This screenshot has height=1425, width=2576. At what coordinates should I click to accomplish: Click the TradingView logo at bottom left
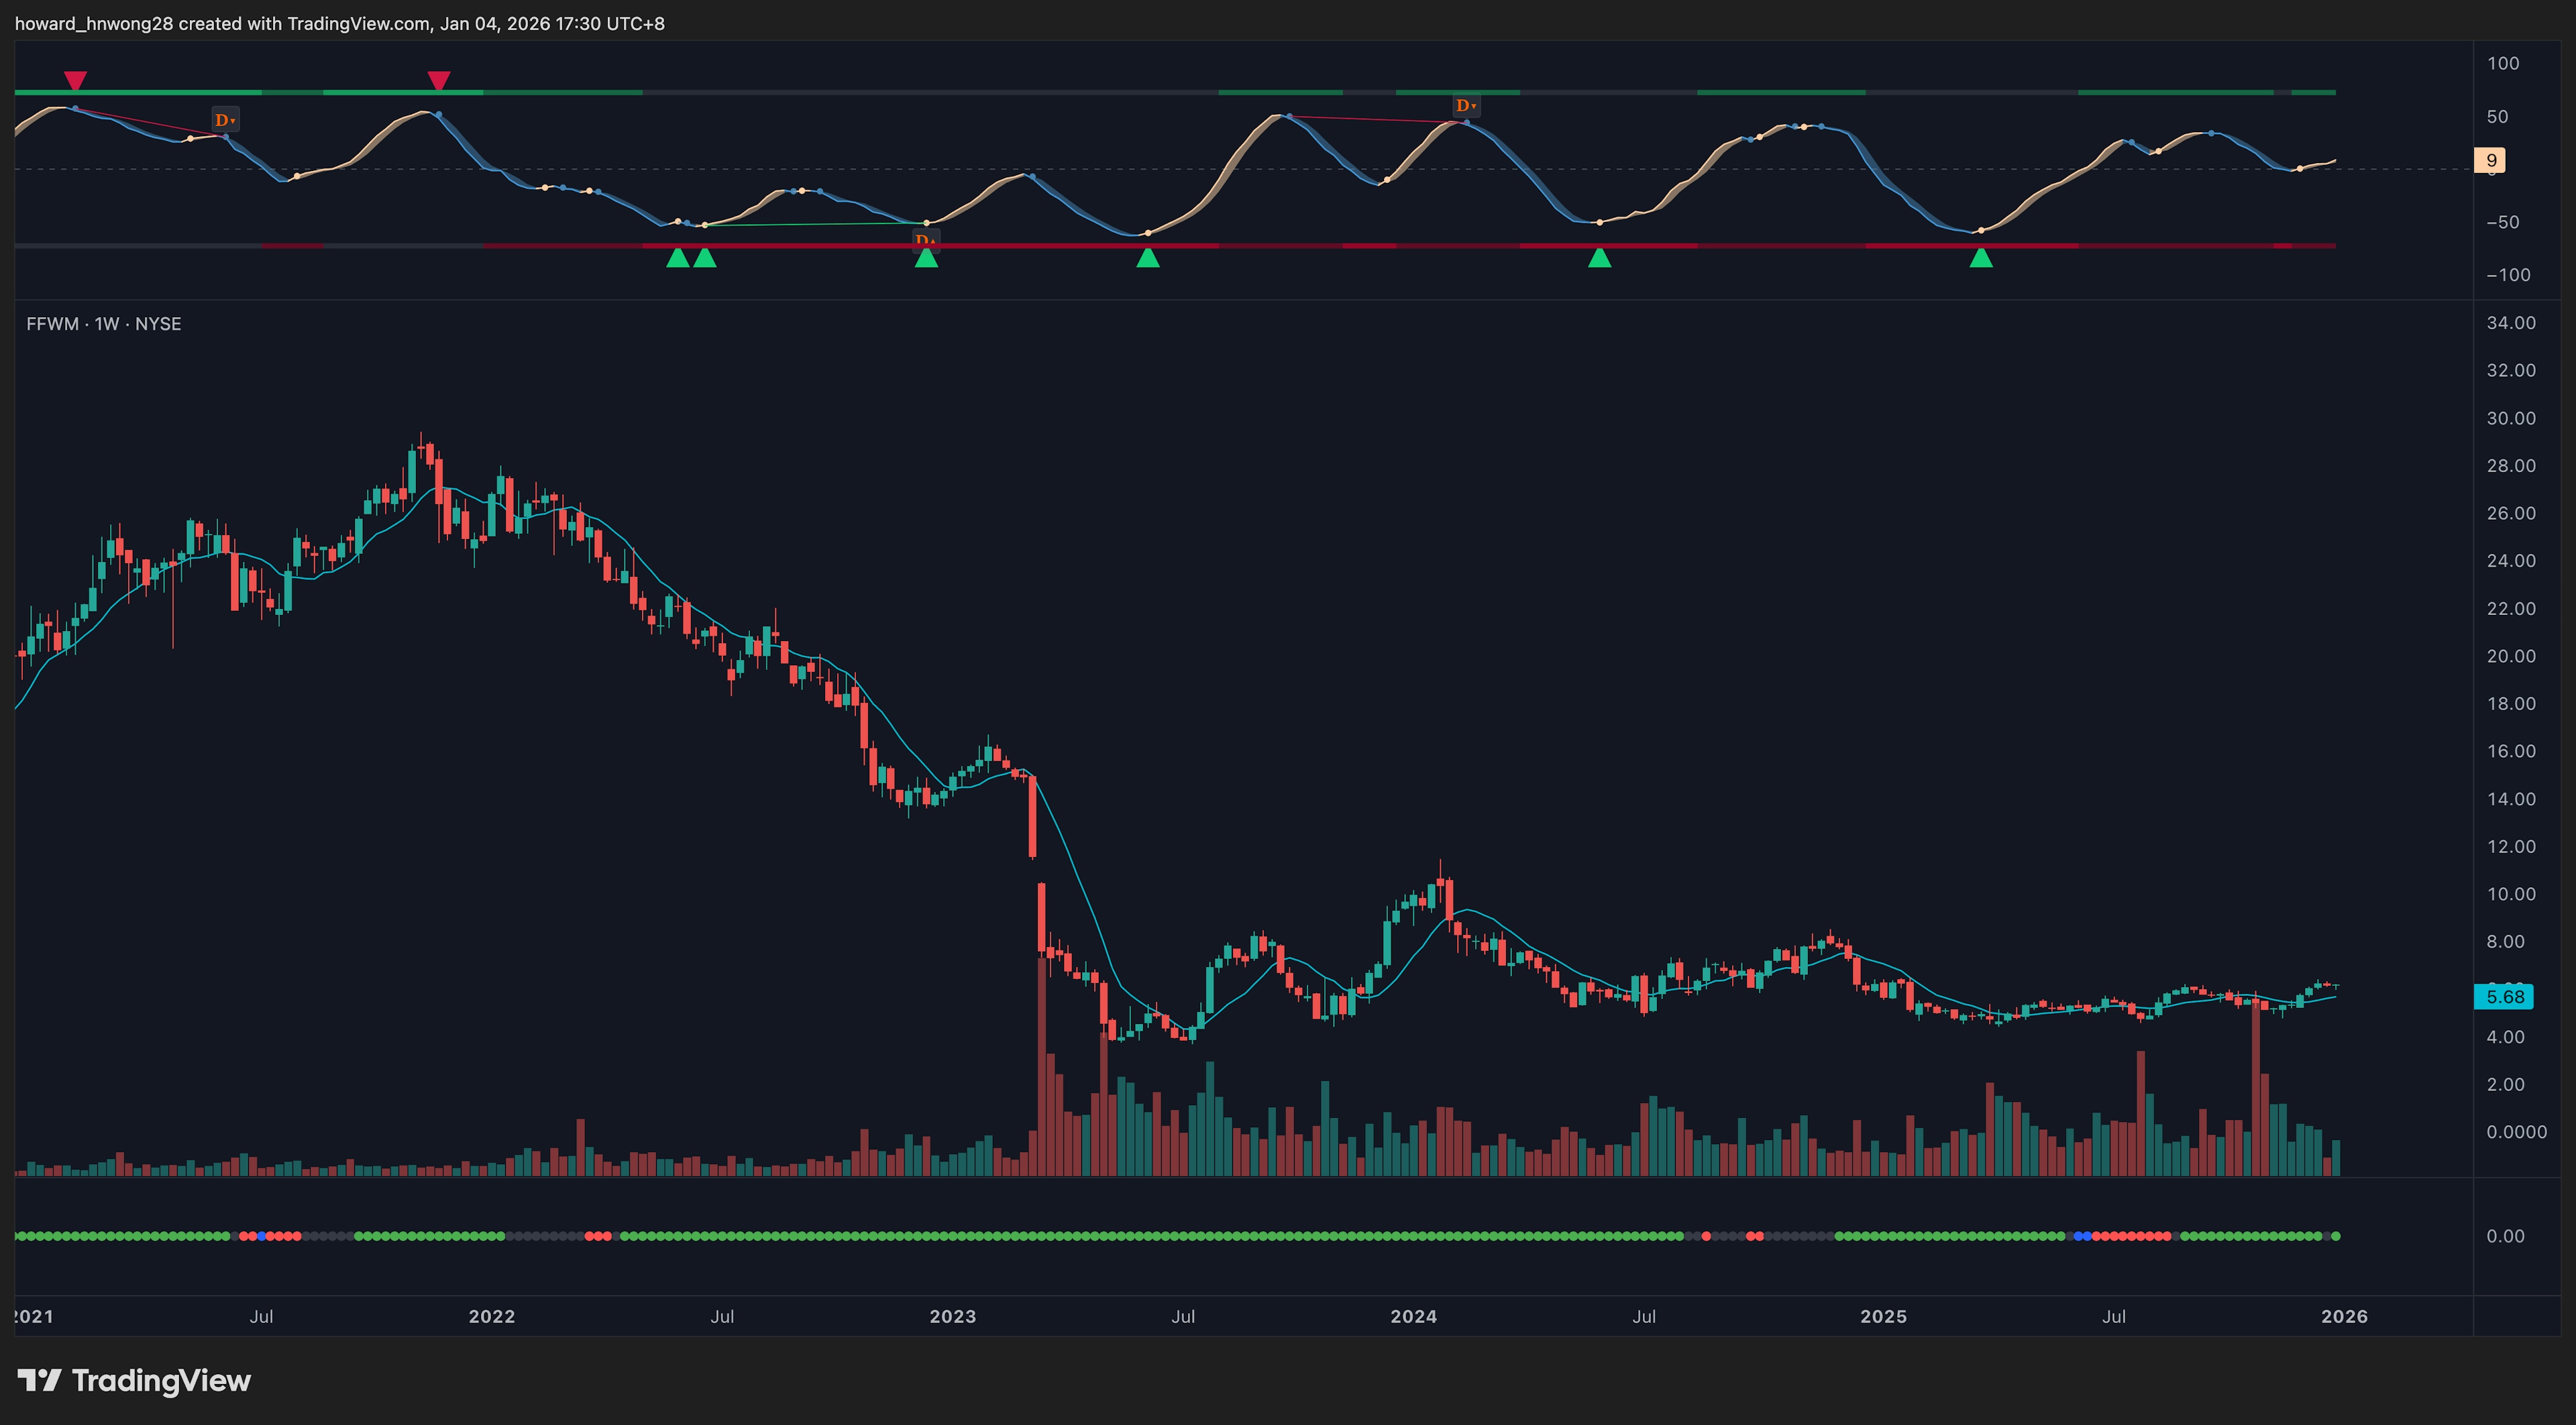coord(134,1380)
